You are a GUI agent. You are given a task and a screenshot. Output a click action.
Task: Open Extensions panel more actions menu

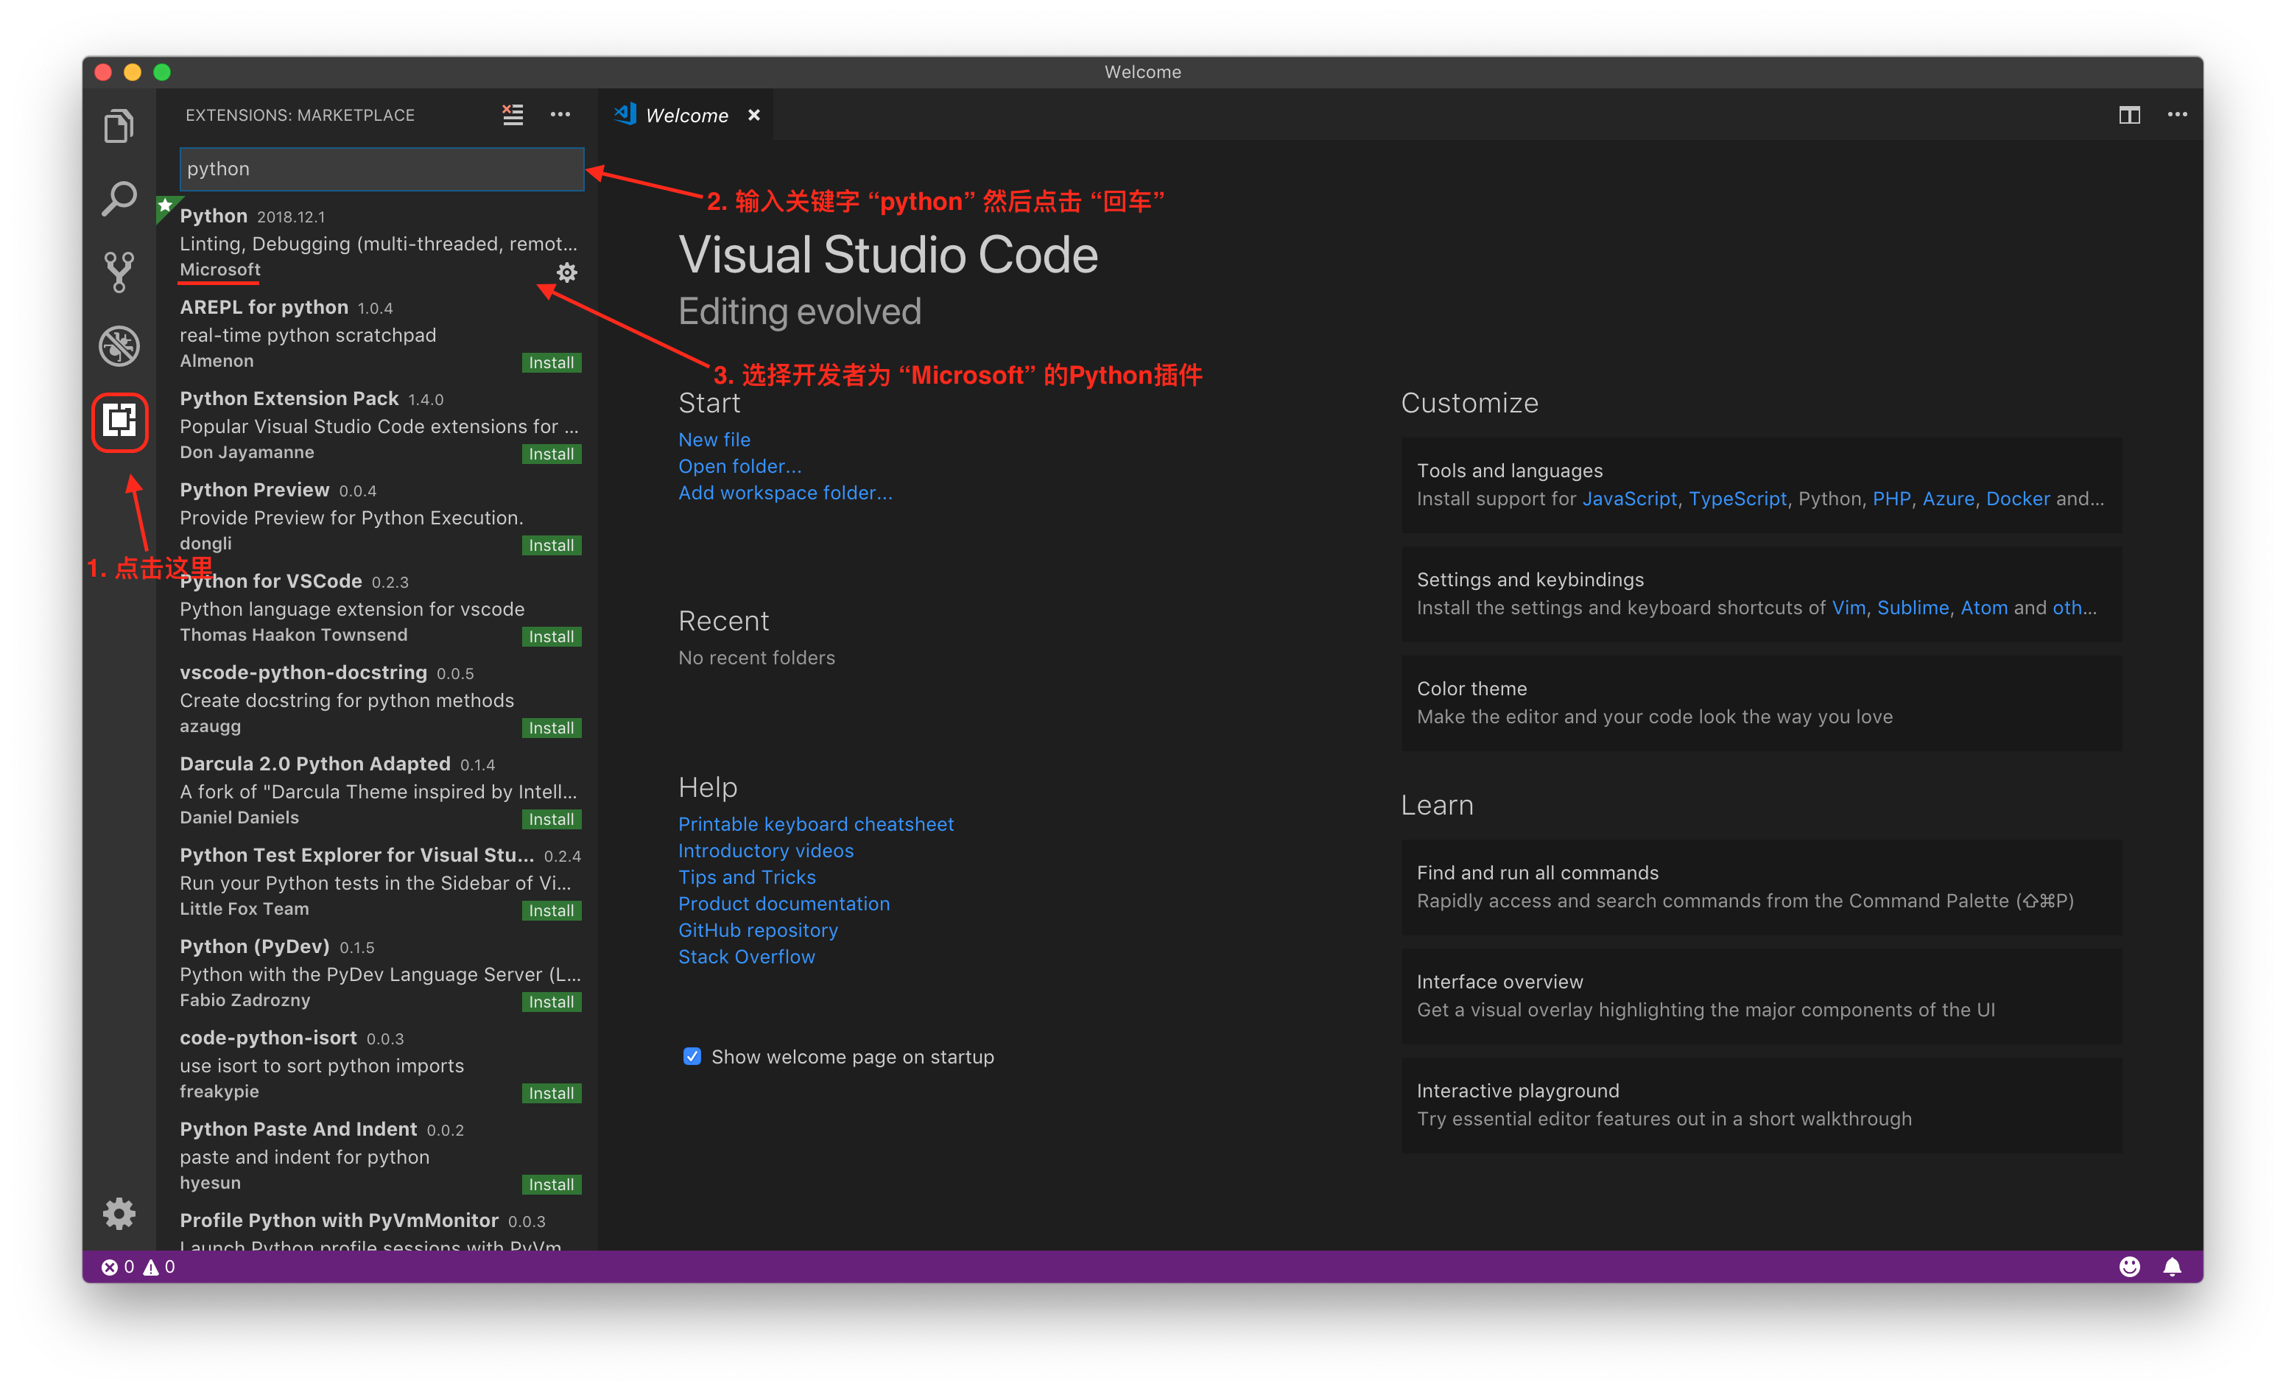coord(560,114)
